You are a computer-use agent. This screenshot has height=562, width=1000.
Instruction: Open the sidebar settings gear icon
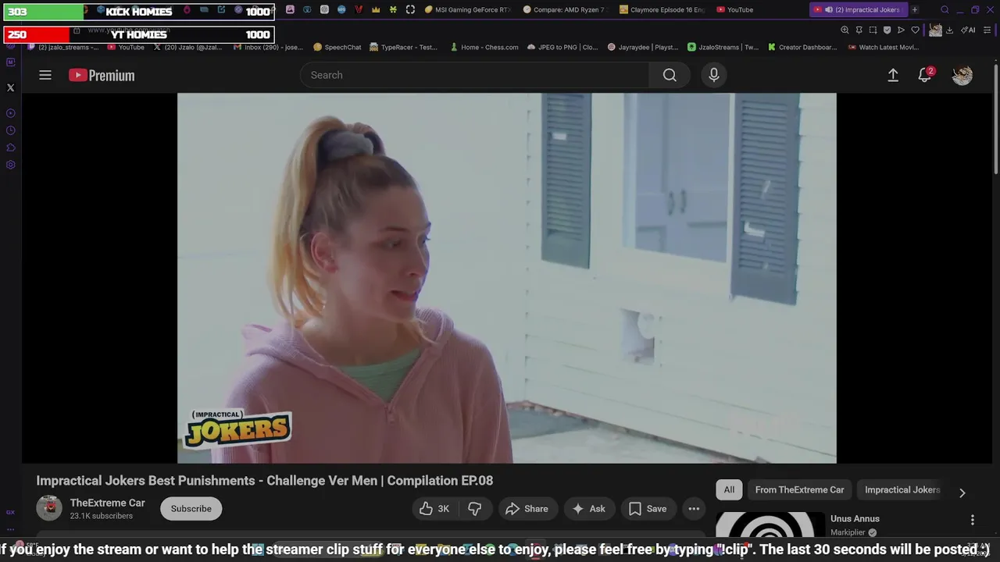pos(10,165)
